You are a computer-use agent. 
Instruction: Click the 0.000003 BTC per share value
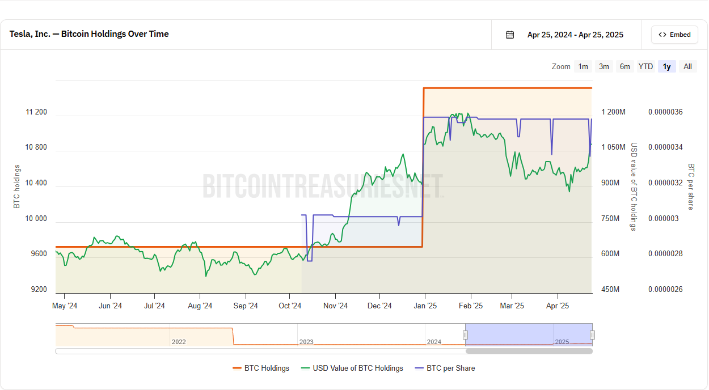click(663, 219)
